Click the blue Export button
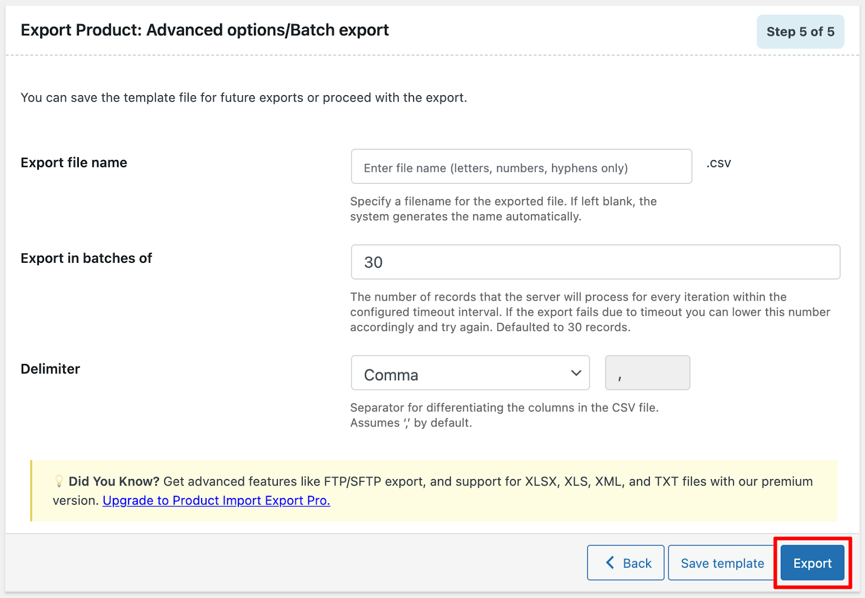Image resolution: width=865 pixels, height=598 pixels. tap(812, 563)
